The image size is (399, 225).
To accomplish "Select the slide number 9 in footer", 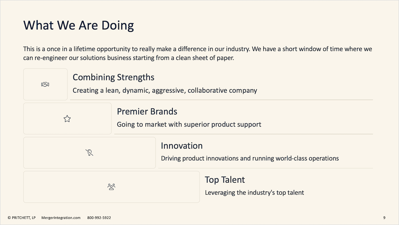I will [384, 218].
